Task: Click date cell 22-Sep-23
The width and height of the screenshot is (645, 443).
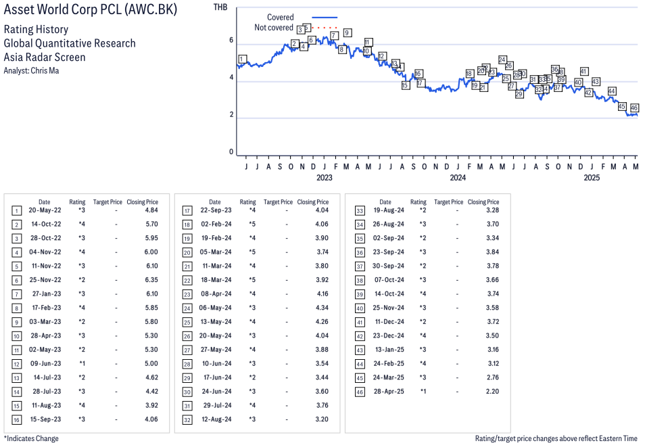Action: pos(216,210)
